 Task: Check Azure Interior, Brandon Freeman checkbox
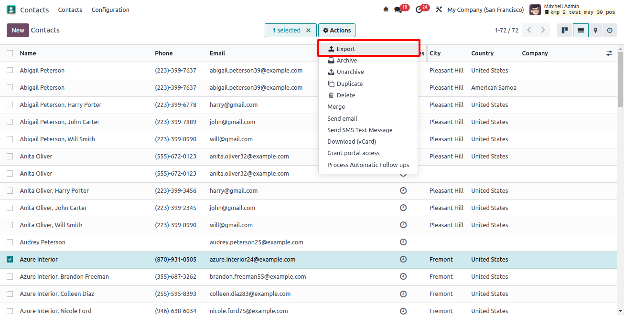click(10, 277)
